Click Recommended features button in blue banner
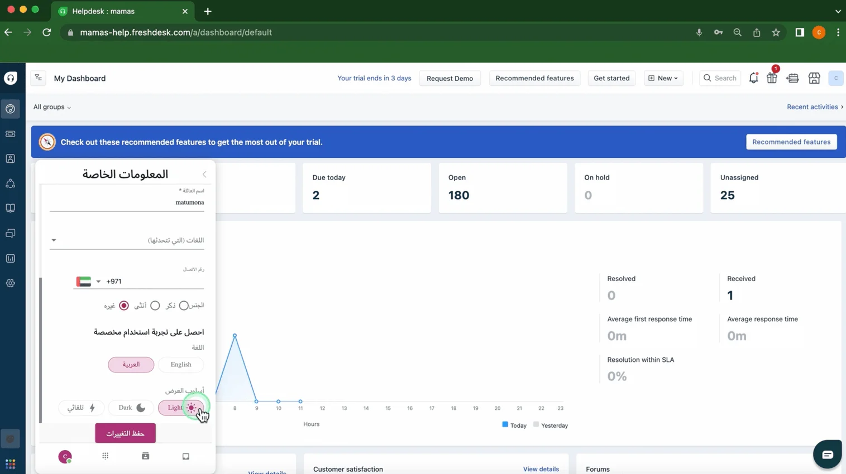Screen dimensions: 846x474 [791, 142]
